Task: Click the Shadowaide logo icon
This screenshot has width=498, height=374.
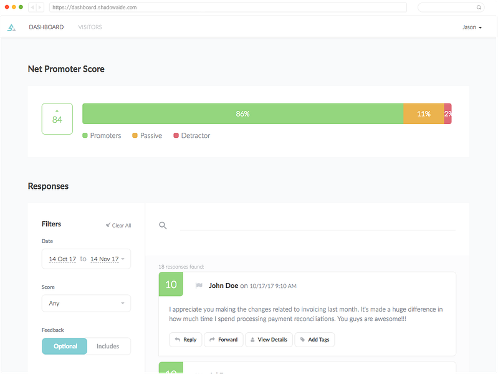Action: [x=11, y=27]
